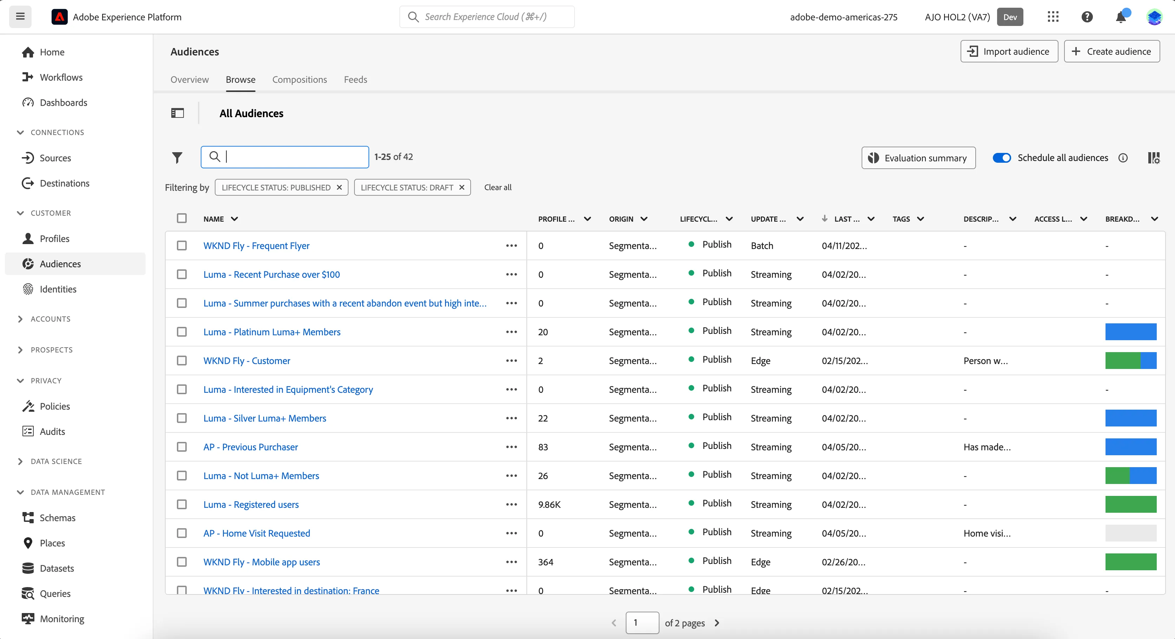Switch to the Feeds tab

(355, 79)
